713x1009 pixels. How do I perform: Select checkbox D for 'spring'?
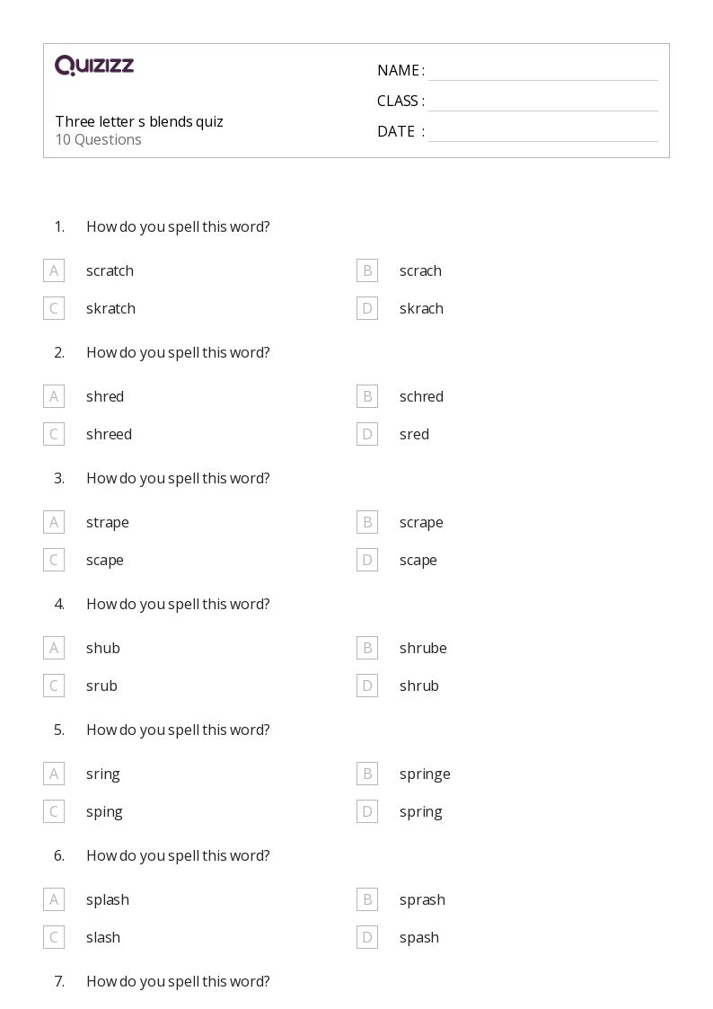point(367,811)
